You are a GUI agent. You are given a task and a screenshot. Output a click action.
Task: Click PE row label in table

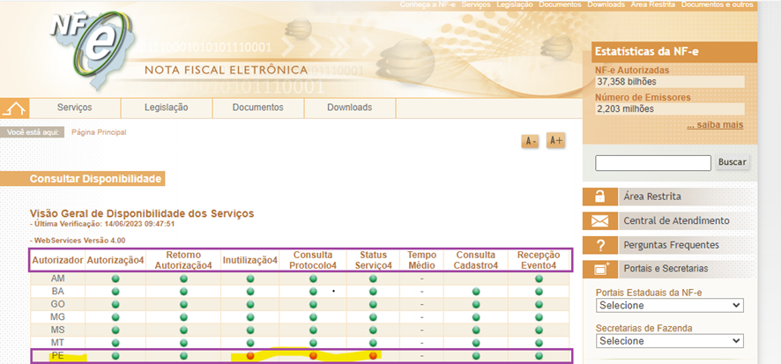pos(58,355)
